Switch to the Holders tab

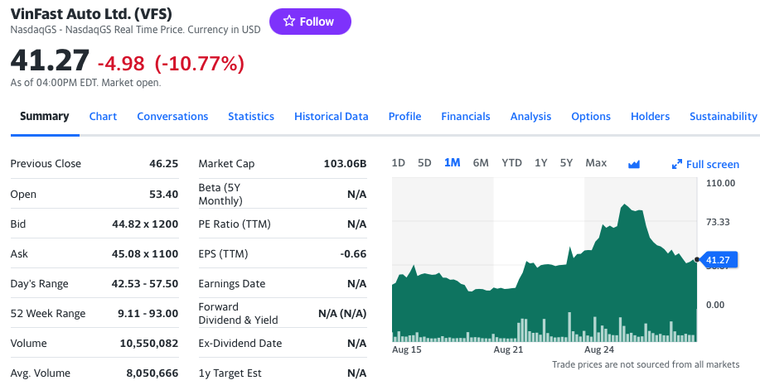tap(650, 116)
